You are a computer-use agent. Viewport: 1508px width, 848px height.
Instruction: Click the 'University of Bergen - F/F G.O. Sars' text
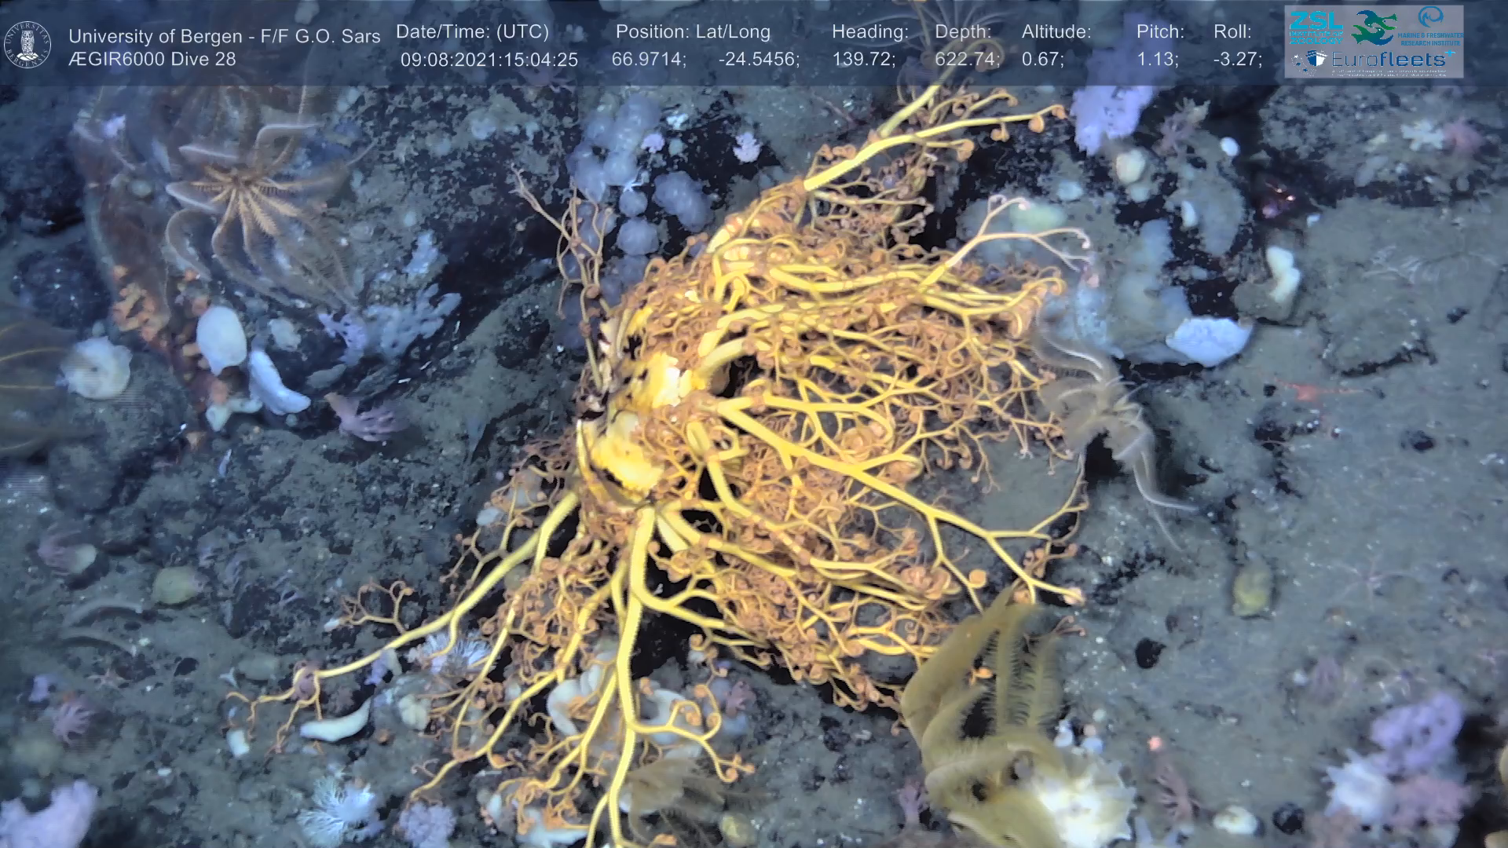pyautogui.click(x=224, y=36)
